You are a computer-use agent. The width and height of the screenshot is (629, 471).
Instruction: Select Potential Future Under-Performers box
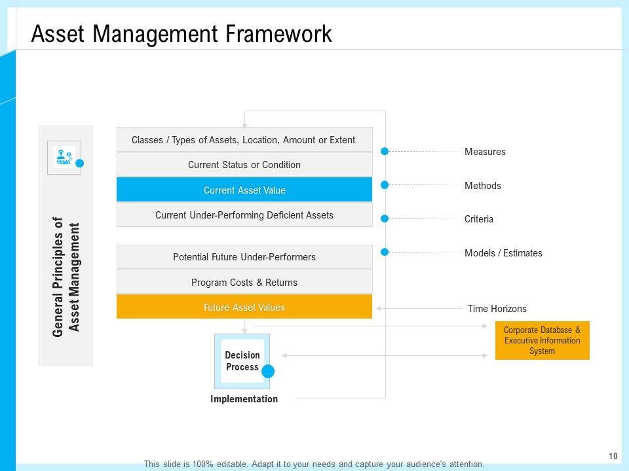[x=244, y=257]
